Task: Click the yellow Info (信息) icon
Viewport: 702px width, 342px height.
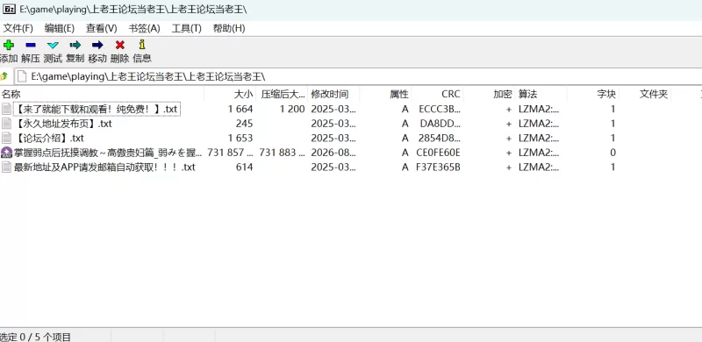Action: (142, 45)
